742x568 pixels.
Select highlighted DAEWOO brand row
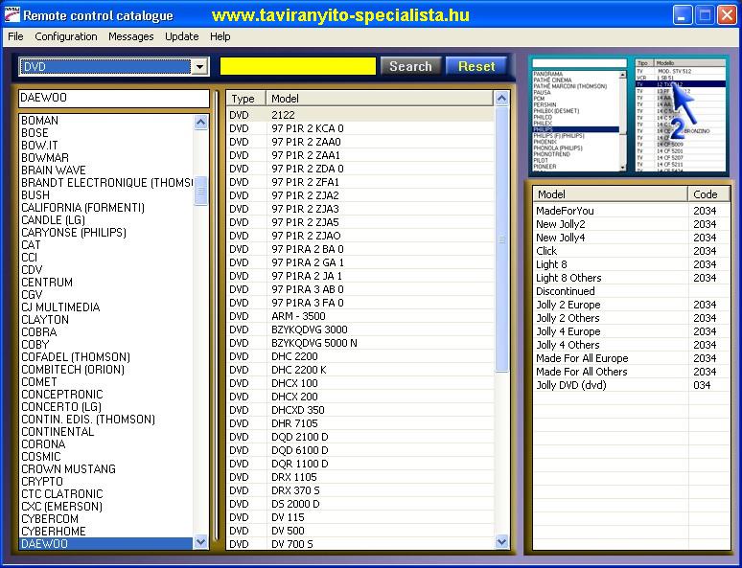pos(106,543)
